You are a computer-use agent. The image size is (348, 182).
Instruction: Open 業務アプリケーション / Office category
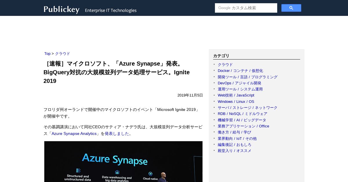click(243, 126)
